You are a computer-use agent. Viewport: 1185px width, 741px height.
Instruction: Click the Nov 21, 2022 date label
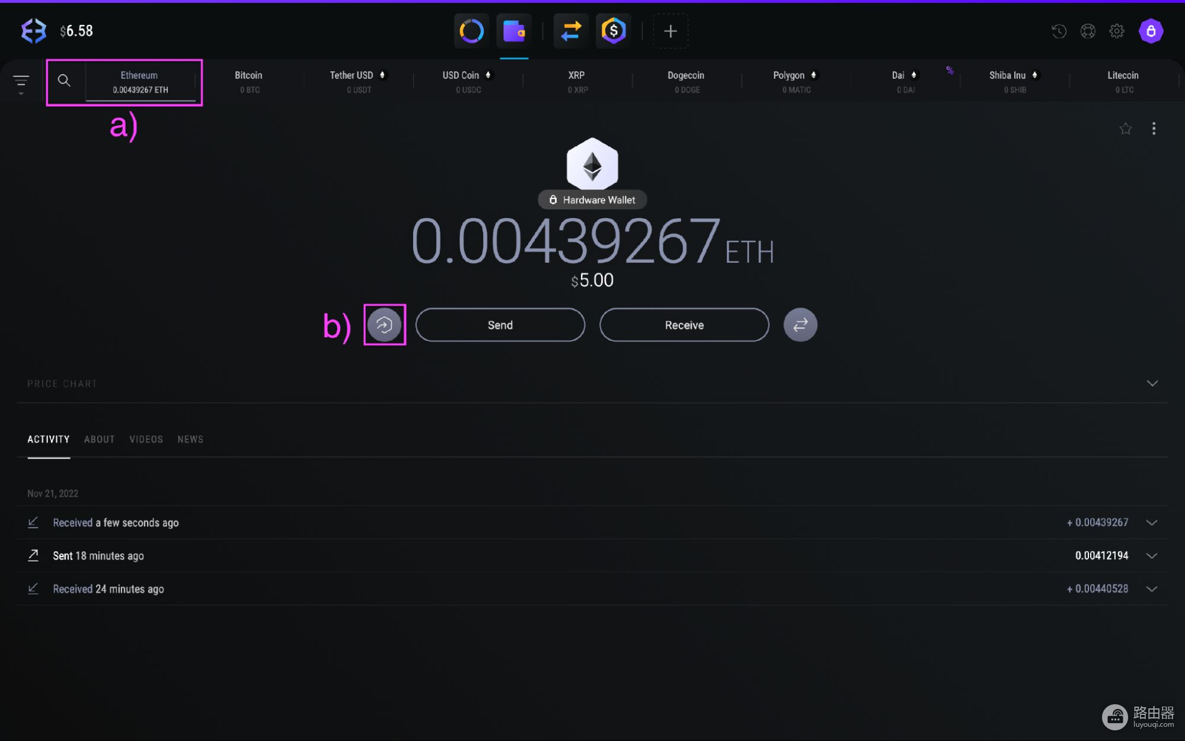(x=53, y=493)
